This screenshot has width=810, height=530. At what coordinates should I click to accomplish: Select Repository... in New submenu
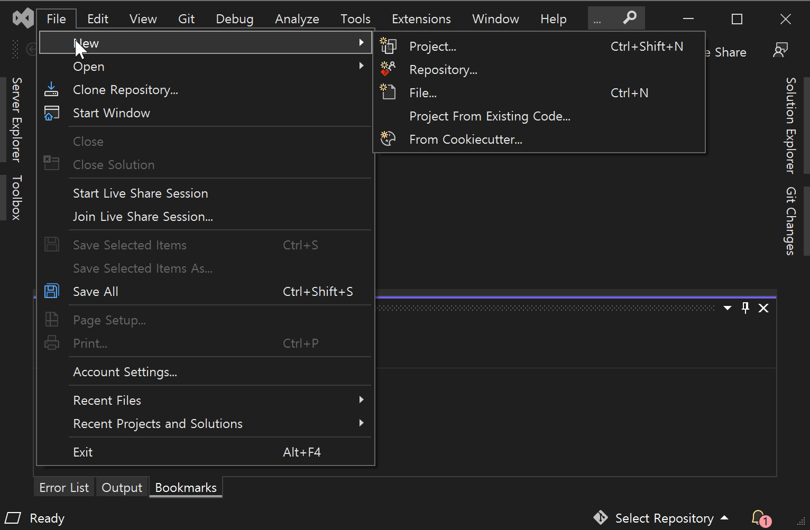[539, 70]
